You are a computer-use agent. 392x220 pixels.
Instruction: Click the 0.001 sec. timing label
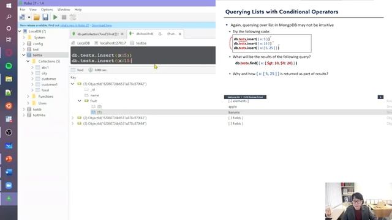click(x=101, y=70)
